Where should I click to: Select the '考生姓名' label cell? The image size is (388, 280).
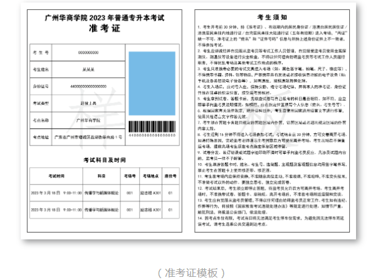pos(41,69)
